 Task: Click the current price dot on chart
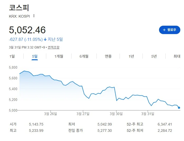click(179, 108)
